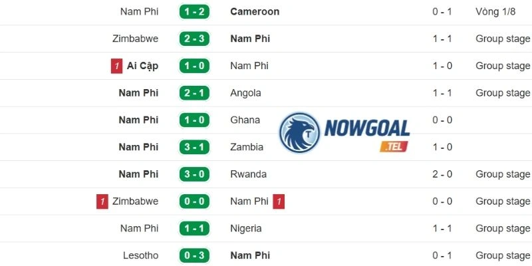Viewport: 532px width, 266px height.
Task: Select the 1 - 0 Ai Cập score badge
Action: click(x=194, y=66)
